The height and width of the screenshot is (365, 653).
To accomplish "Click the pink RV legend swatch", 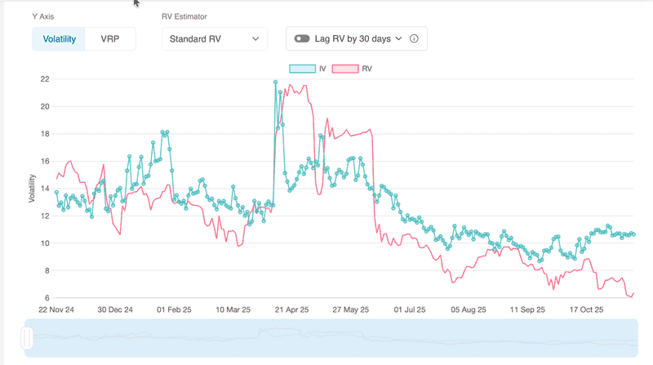I will point(346,69).
